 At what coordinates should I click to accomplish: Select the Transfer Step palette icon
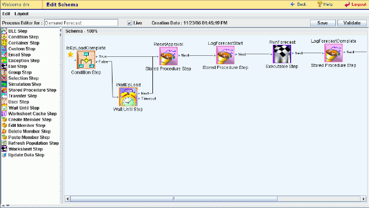[4, 96]
